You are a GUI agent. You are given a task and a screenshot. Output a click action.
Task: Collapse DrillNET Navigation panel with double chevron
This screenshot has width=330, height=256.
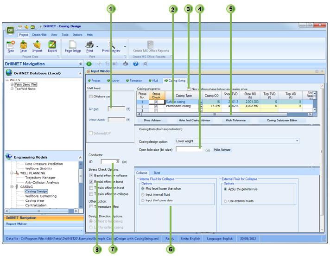point(80,64)
